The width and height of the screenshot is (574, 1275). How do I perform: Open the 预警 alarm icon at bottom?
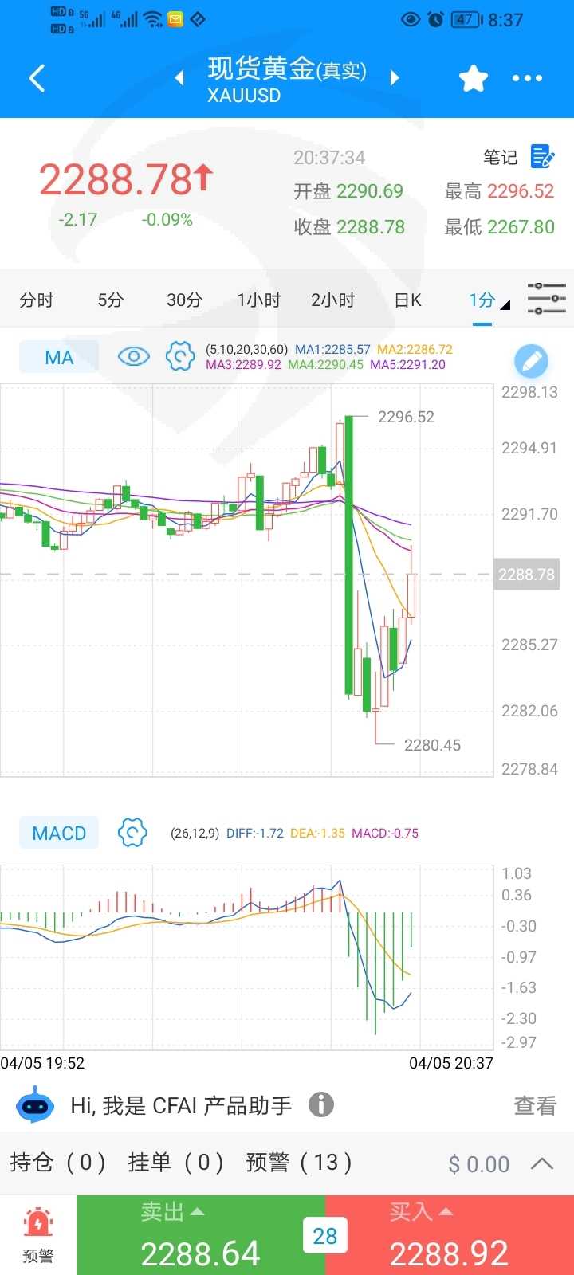[38, 1234]
